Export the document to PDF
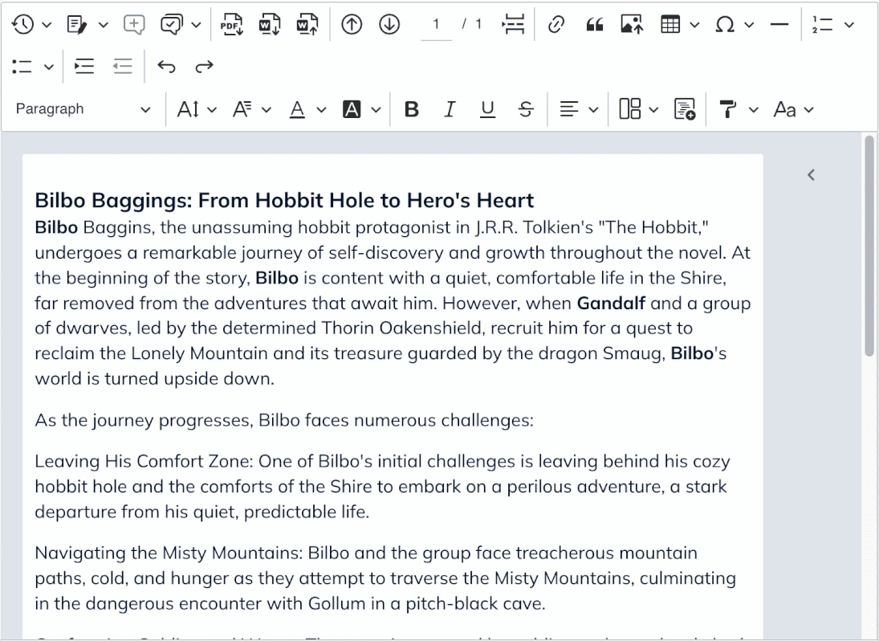The width and height of the screenshot is (879, 641). [232, 24]
